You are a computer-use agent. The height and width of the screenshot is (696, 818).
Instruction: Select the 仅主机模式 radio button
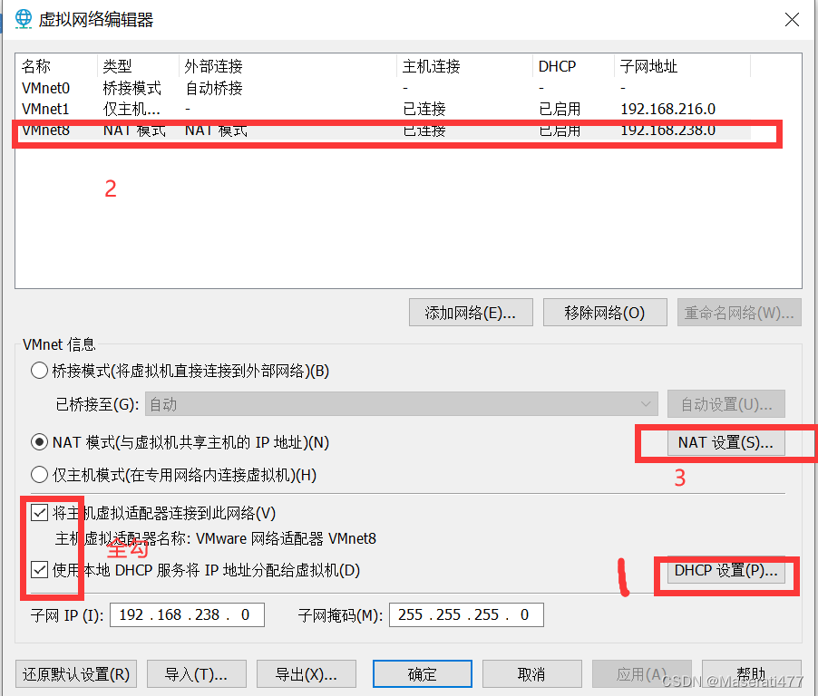38,474
